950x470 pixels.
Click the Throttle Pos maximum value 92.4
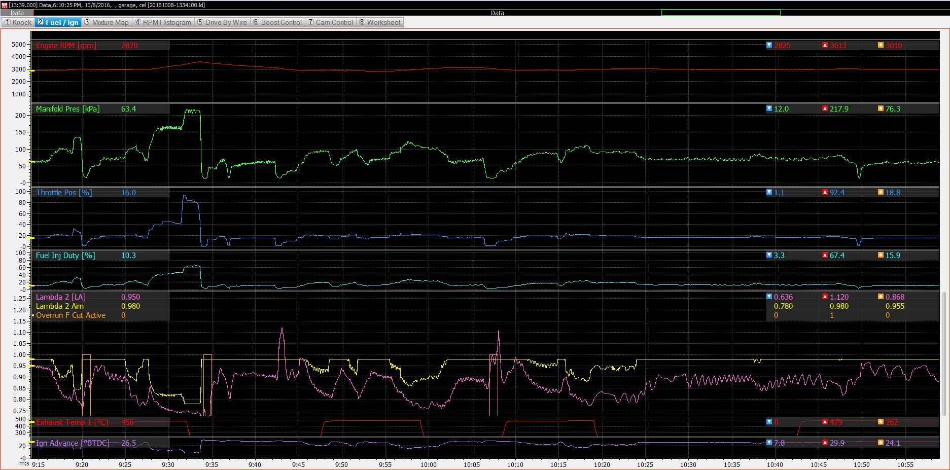coord(837,192)
